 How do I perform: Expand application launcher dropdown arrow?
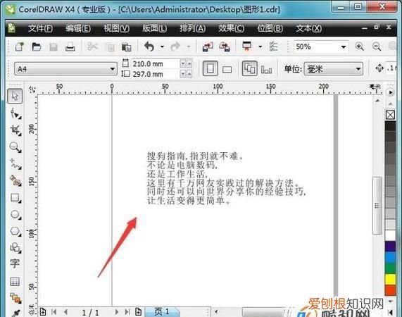click(x=260, y=46)
